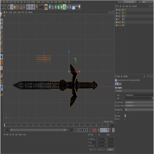Open the MoGraph menu
The width and height of the screenshot is (154, 154).
(x=33, y=2)
